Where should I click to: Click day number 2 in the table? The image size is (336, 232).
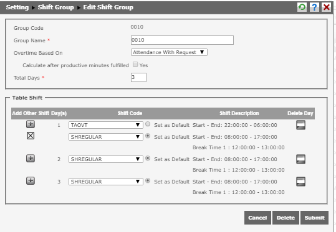click(x=59, y=159)
